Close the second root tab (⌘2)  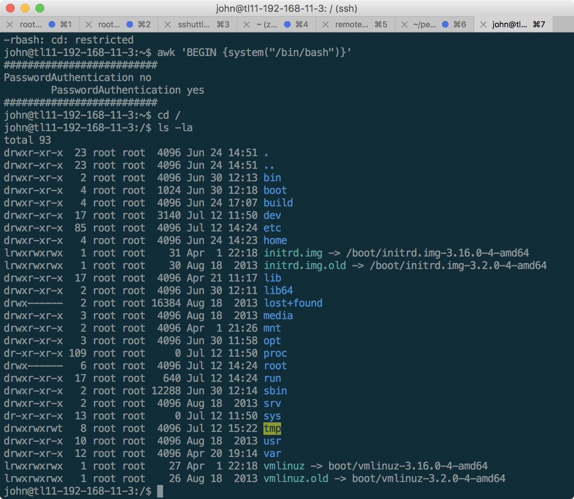[x=89, y=25]
